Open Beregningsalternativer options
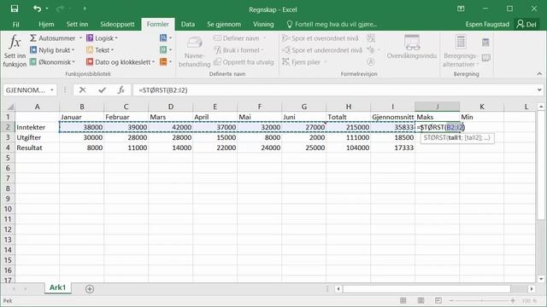The image size is (547, 307). pyautogui.click(x=461, y=51)
